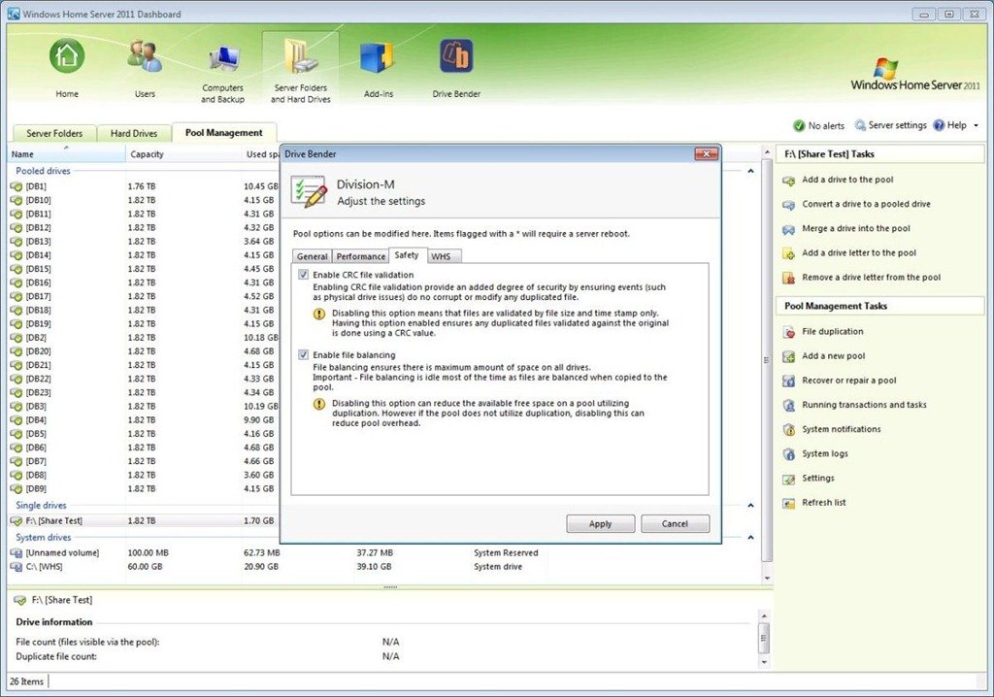Click the Settings task icon
Viewport: 994px width, 697px height.
point(788,479)
